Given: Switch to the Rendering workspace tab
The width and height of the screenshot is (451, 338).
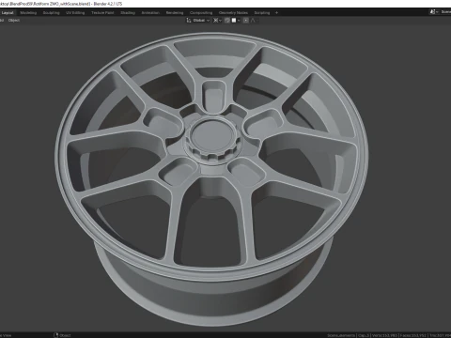Looking at the screenshot, I should point(175,13).
